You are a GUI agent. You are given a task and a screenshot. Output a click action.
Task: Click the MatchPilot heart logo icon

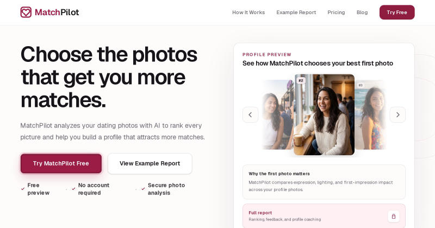click(26, 12)
